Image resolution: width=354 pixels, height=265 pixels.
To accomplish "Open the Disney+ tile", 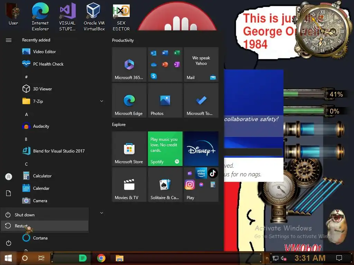I will point(201,149).
